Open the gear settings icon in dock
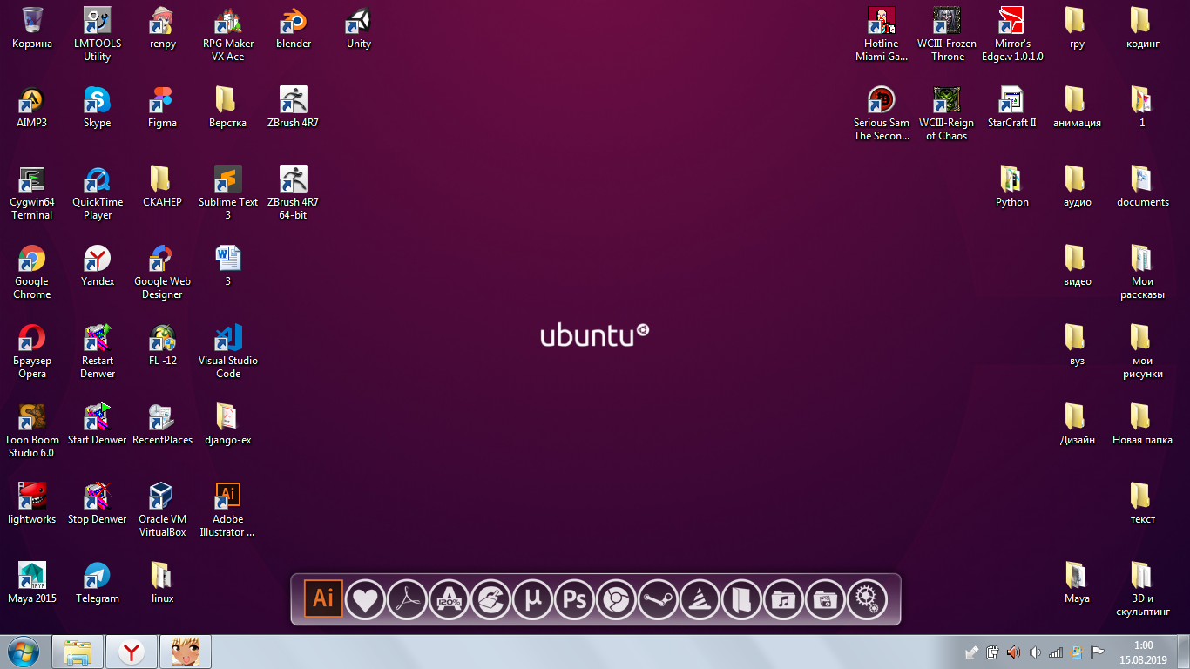The image size is (1190, 669). (867, 599)
